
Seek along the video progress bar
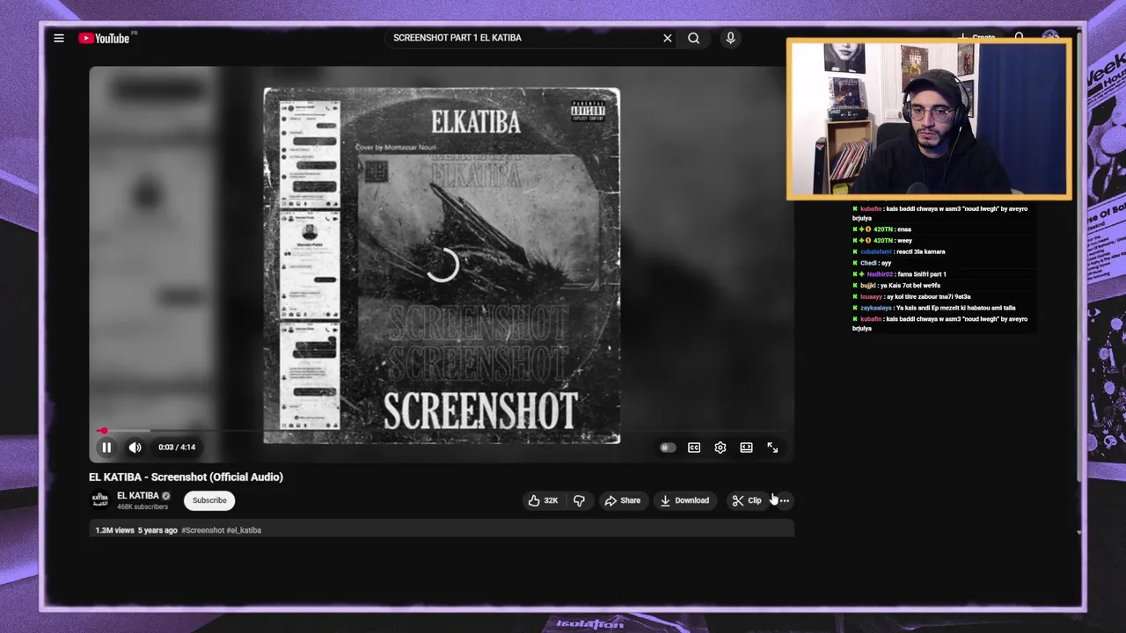click(x=442, y=431)
